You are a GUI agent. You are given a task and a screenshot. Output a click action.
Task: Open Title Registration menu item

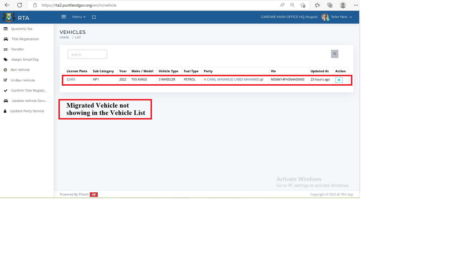click(x=25, y=39)
